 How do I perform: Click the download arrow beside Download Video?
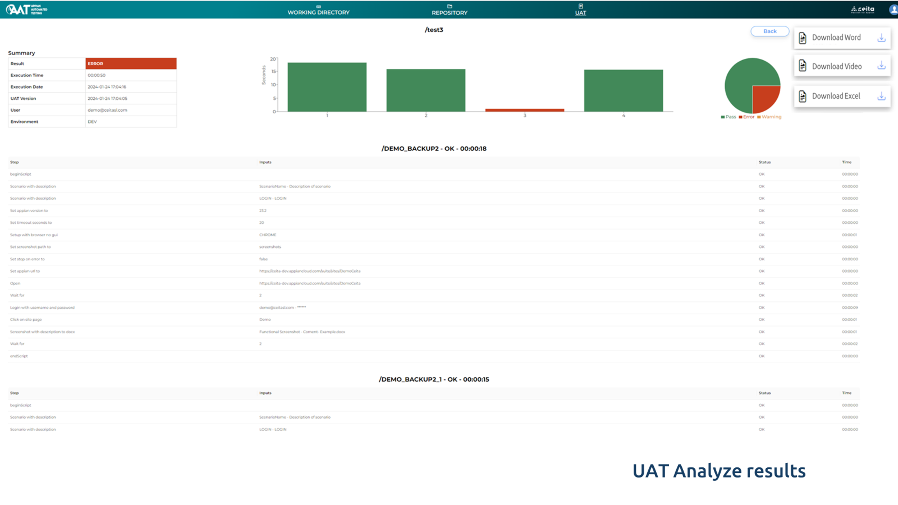tap(881, 65)
